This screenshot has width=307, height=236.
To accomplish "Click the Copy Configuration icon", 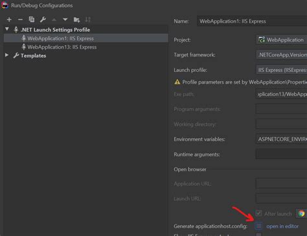I will tap(32, 19).
